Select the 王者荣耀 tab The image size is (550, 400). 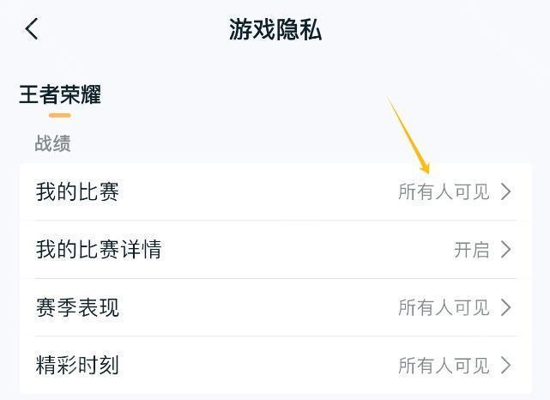pyautogui.click(x=60, y=94)
